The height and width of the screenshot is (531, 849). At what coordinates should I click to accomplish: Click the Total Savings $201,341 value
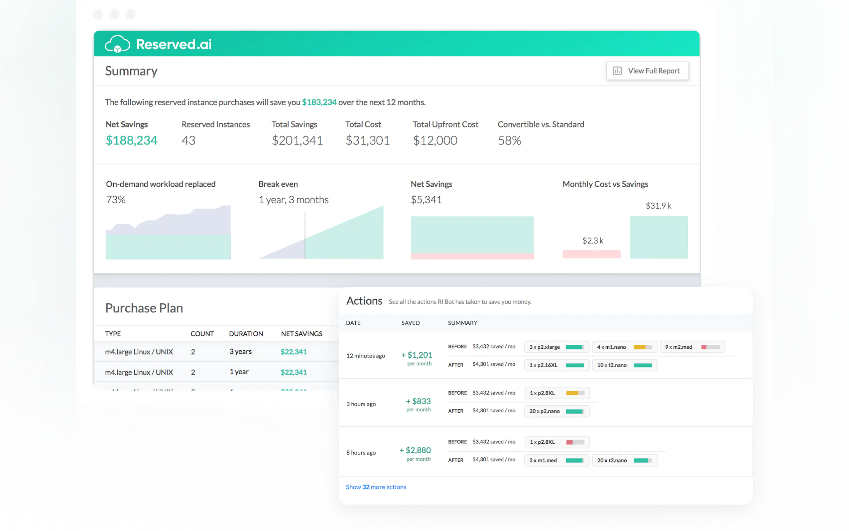point(297,140)
